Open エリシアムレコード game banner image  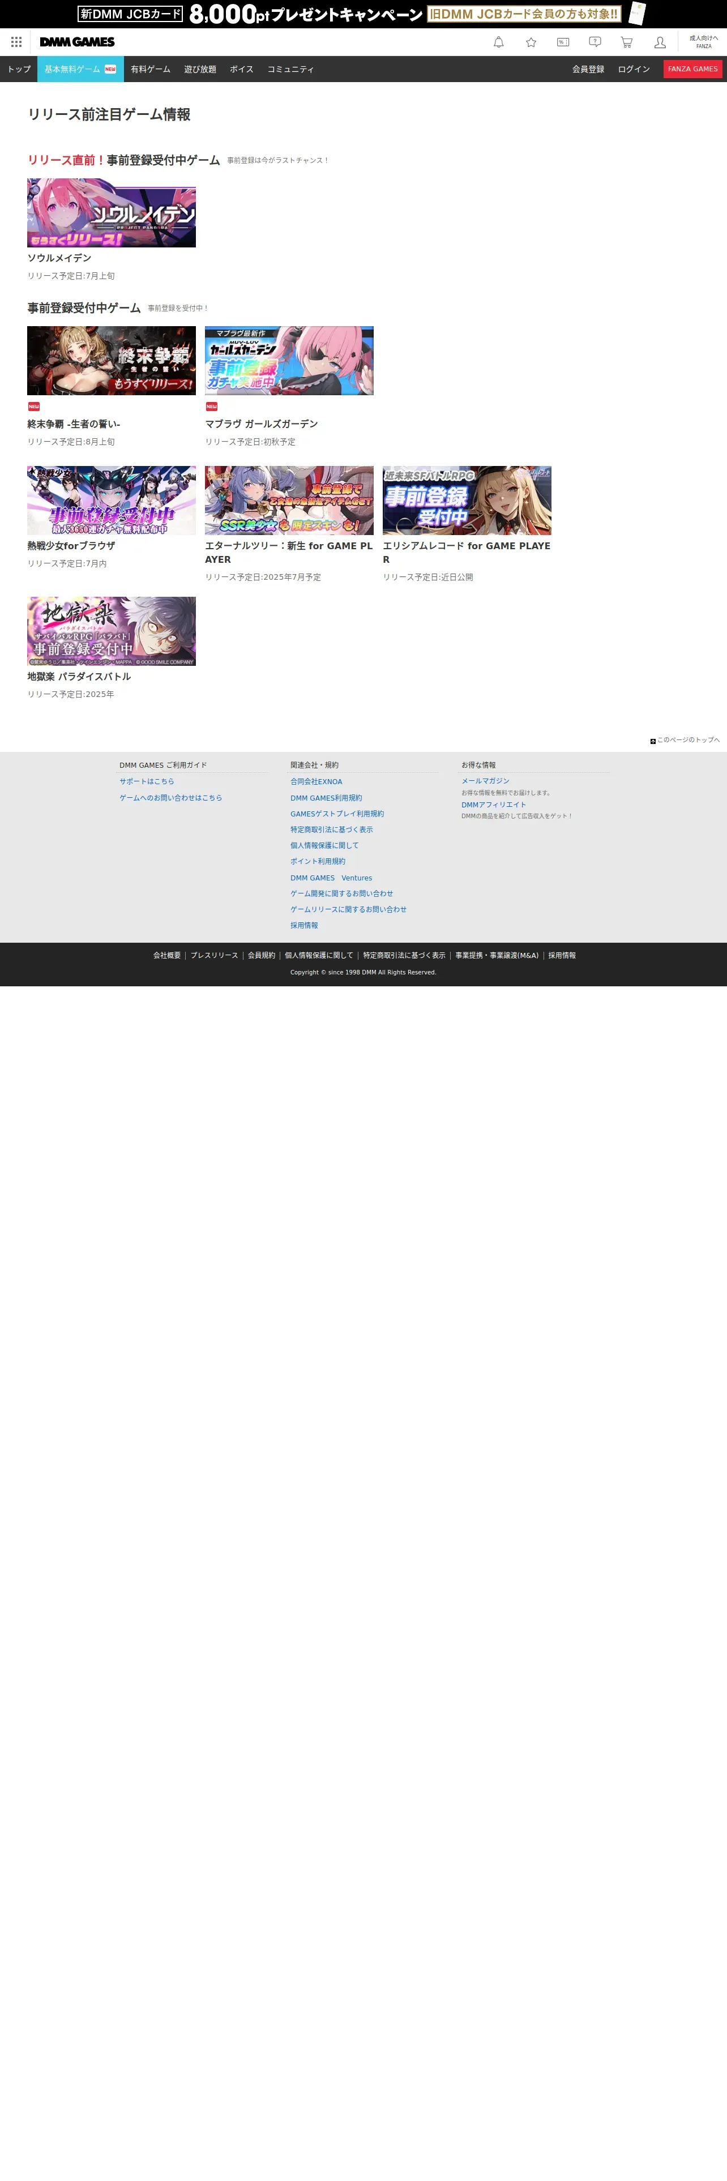(467, 501)
